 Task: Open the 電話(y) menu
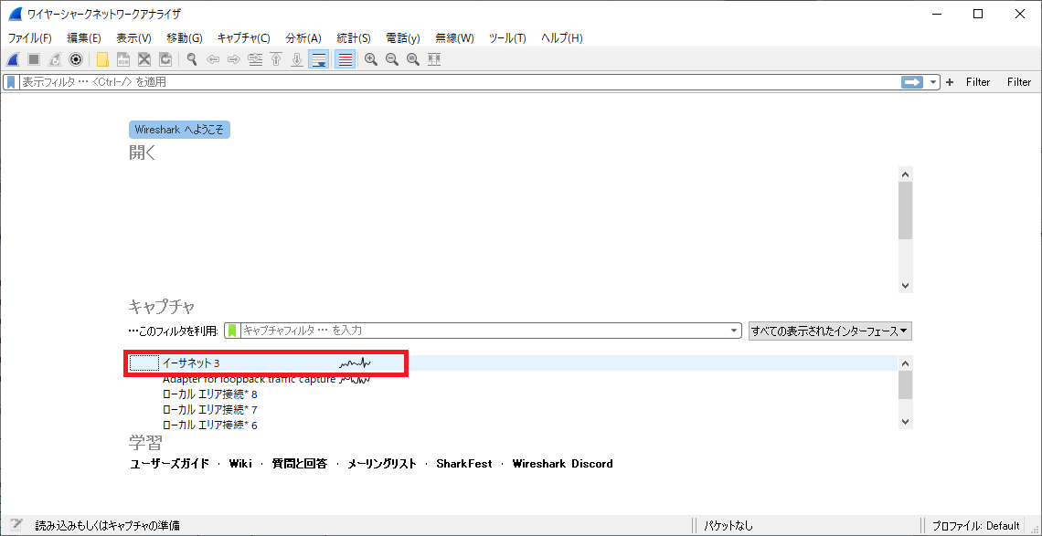click(403, 37)
